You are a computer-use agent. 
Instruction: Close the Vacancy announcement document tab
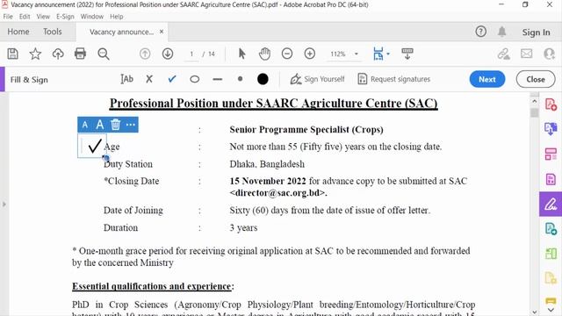162,32
